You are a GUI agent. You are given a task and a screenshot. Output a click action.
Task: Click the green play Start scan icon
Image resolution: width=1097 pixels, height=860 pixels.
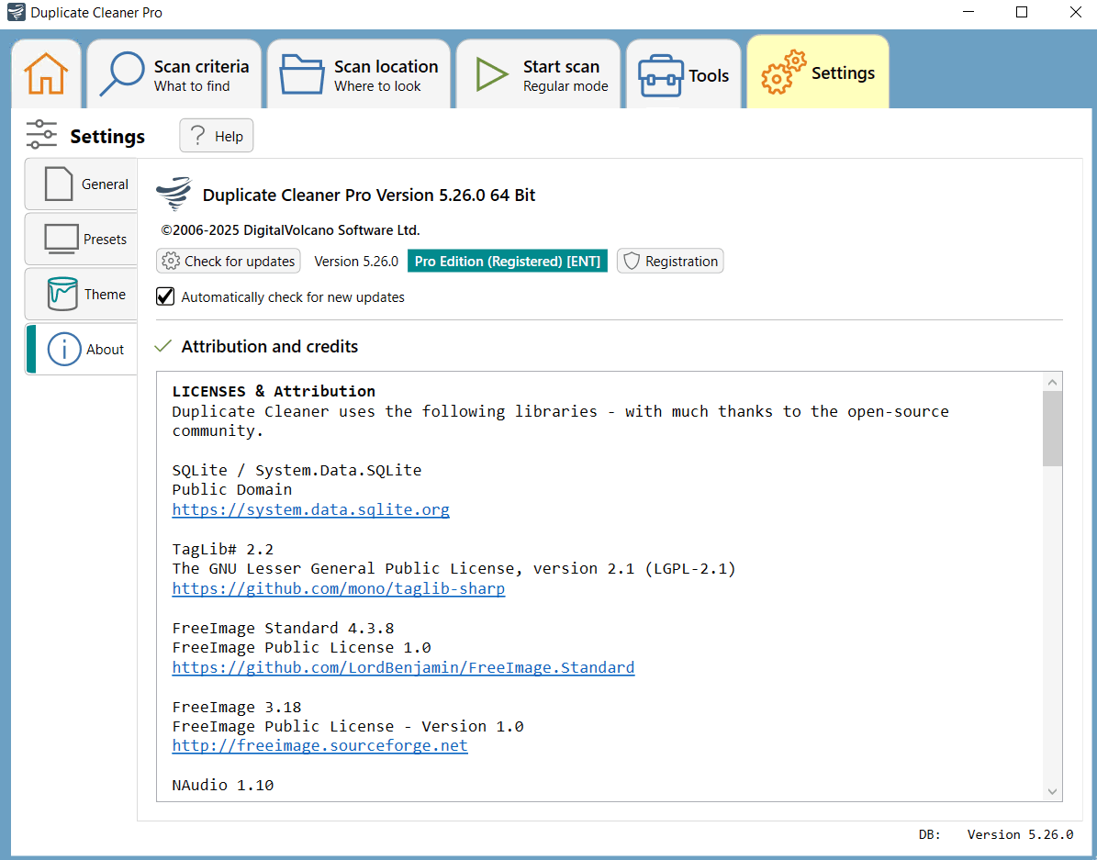tap(492, 74)
